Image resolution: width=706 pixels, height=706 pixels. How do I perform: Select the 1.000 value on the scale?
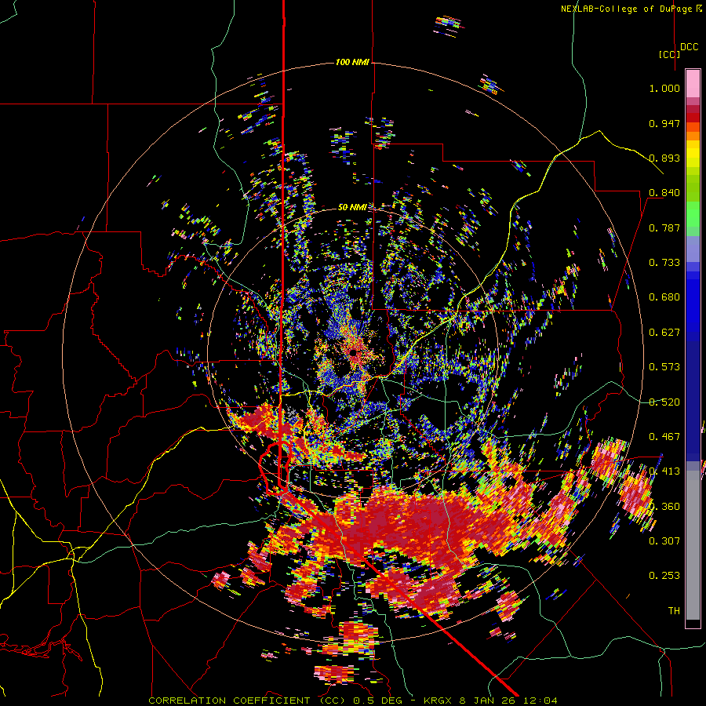(x=664, y=88)
